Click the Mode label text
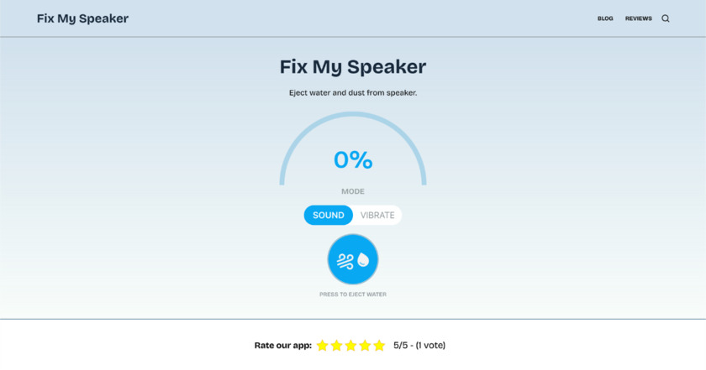706x370 pixels. [x=353, y=191]
